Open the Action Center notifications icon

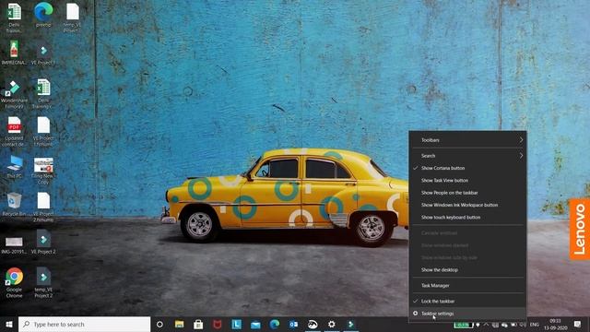coord(577,324)
